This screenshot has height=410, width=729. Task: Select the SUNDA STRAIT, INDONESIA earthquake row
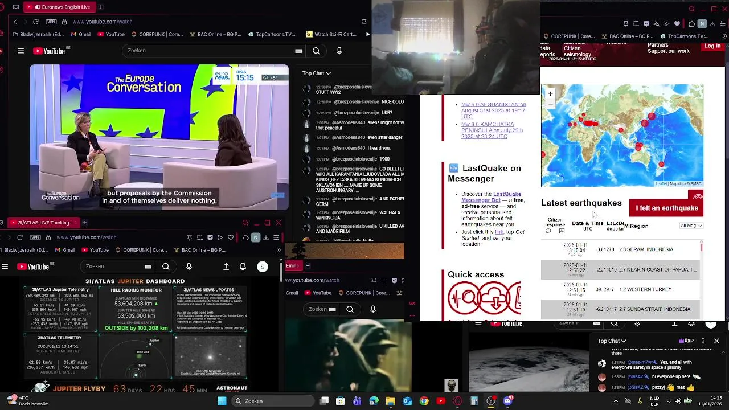point(620,309)
